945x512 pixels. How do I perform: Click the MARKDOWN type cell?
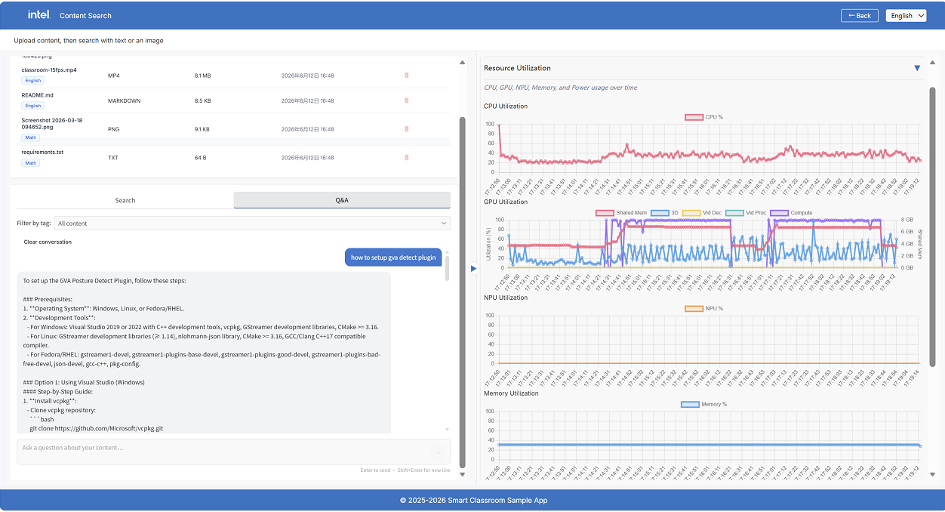[x=125, y=100]
